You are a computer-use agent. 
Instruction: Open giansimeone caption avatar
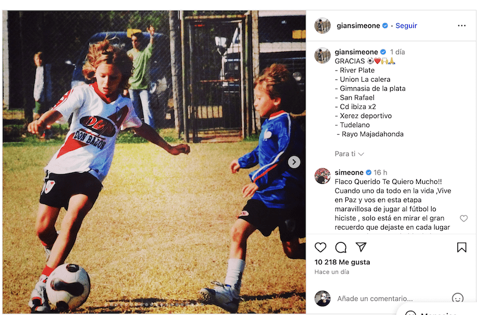323,55
